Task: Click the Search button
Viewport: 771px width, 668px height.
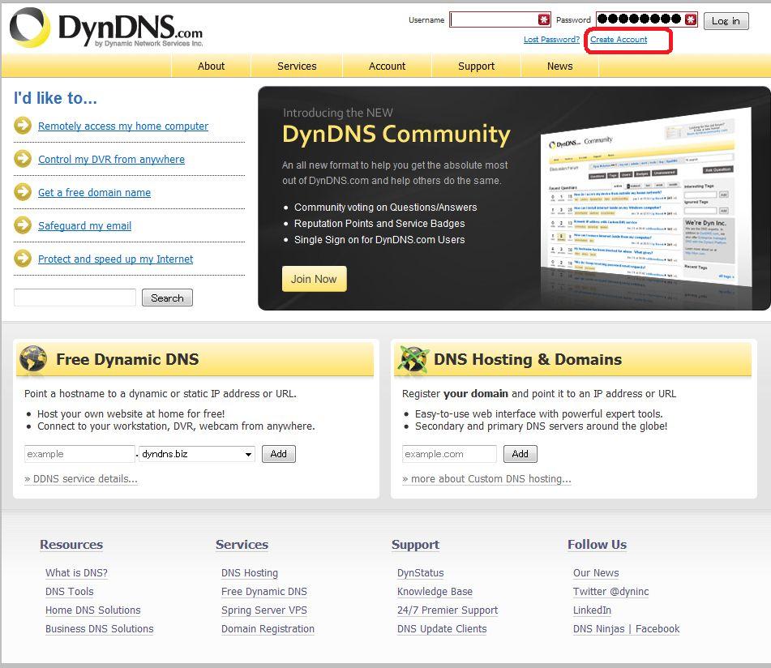Action: tap(167, 298)
